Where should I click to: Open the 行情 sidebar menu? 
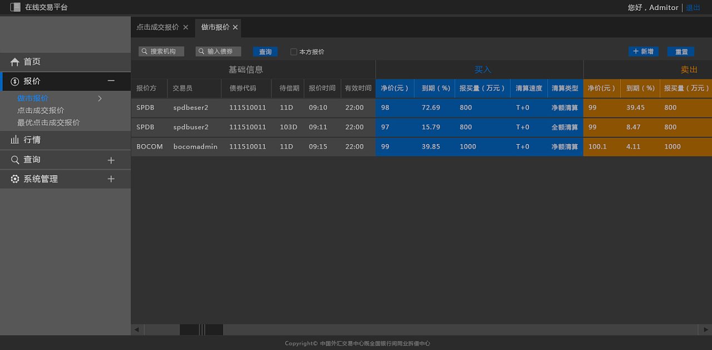(65, 140)
